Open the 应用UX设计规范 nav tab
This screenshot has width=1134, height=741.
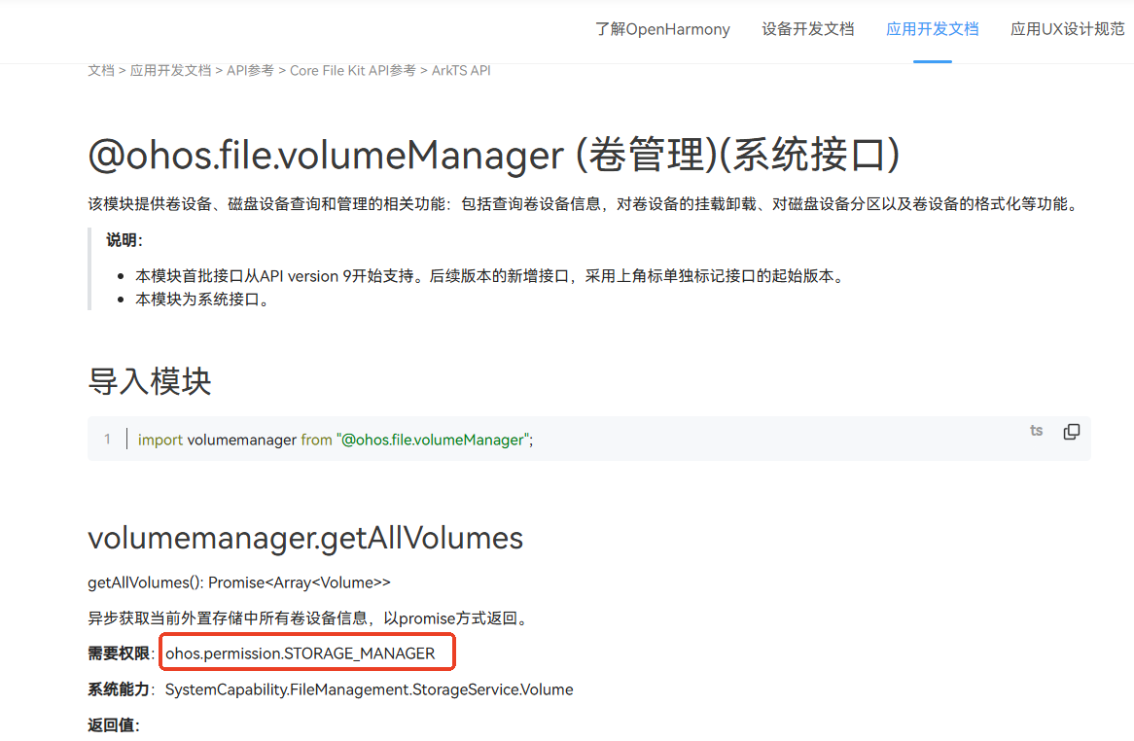(1068, 29)
